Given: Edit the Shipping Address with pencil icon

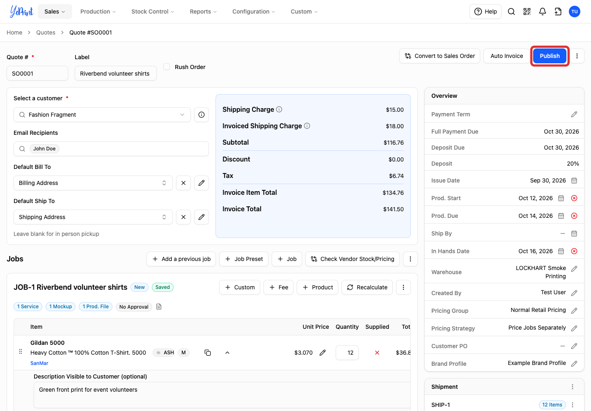Looking at the screenshot, I should 202,217.
